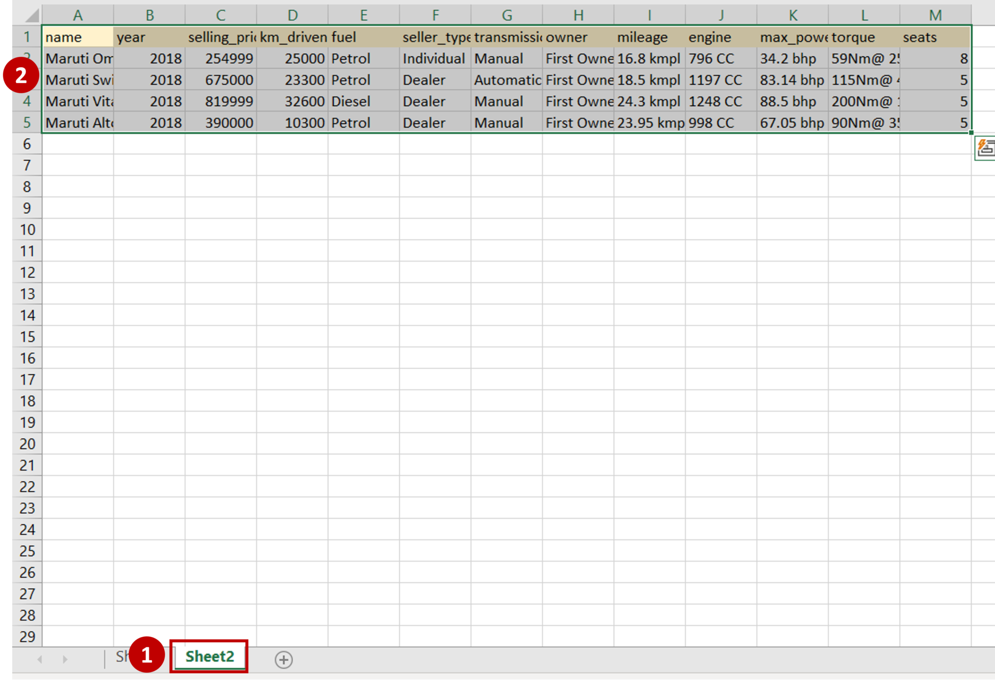Select the 'Diesel' fuel cell

[363, 101]
